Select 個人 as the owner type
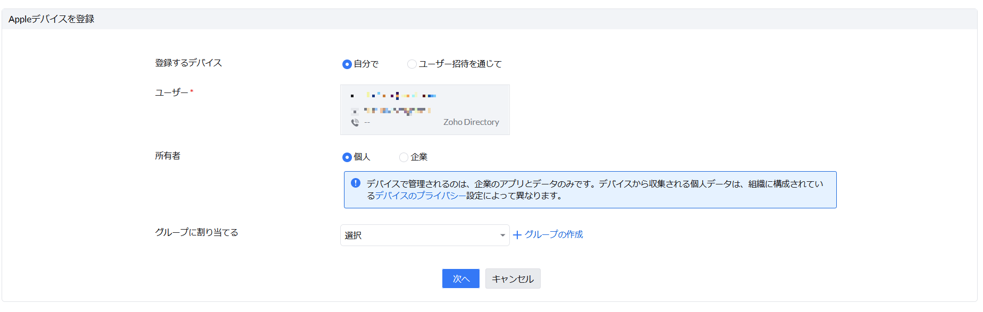The image size is (983, 312). click(347, 157)
